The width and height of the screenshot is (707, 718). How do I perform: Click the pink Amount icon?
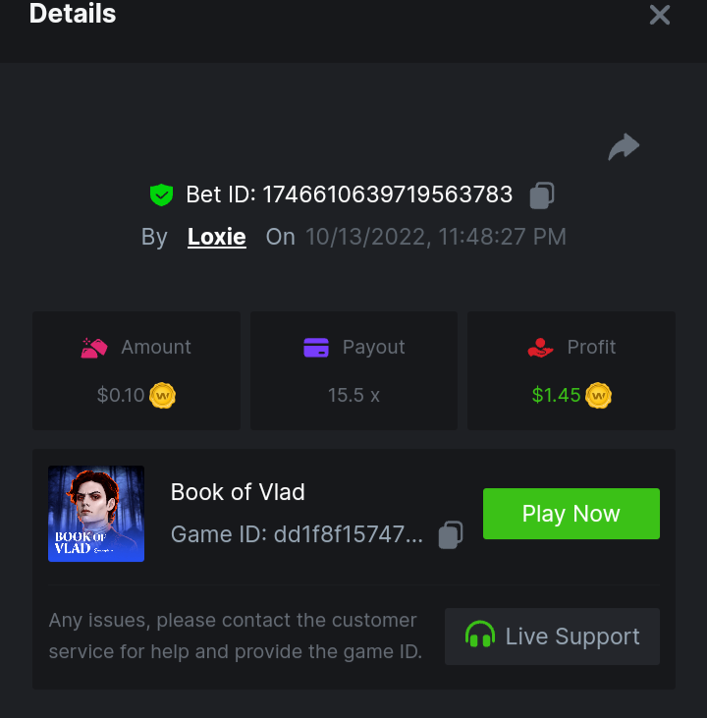(x=94, y=348)
